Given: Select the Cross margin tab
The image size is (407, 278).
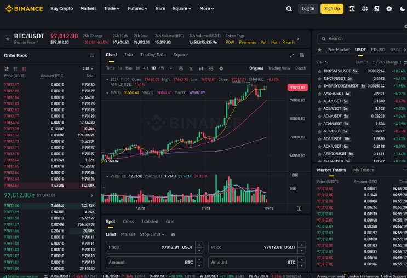Looking at the screenshot, I should [x=128, y=222].
